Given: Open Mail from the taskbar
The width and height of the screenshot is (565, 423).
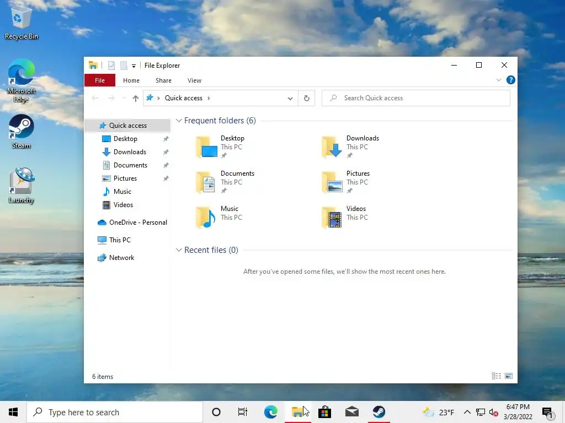Looking at the screenshot, I should 351,412.
